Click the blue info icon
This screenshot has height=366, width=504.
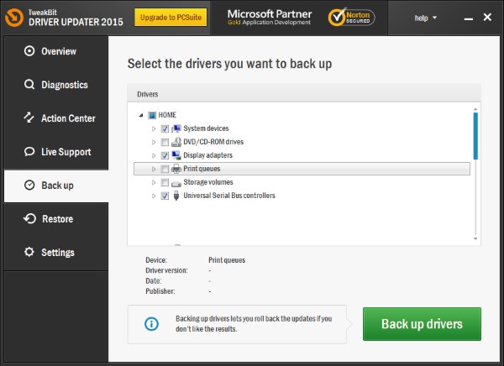pyautogui.click(x=151, y=323)
